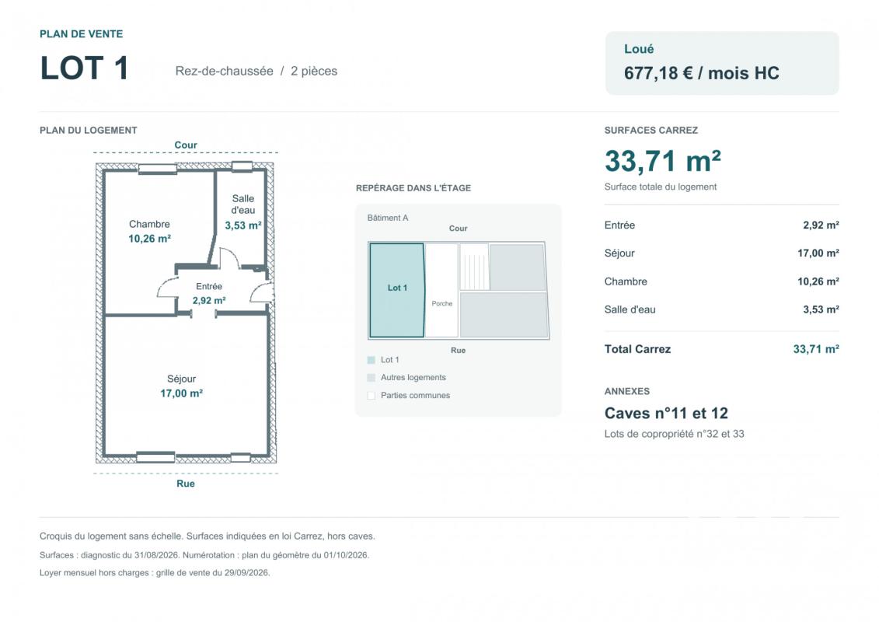Click the "Entrée" row in the surfaces table
This screenshot has width=879, height=622.
click(x=721, y=225)
